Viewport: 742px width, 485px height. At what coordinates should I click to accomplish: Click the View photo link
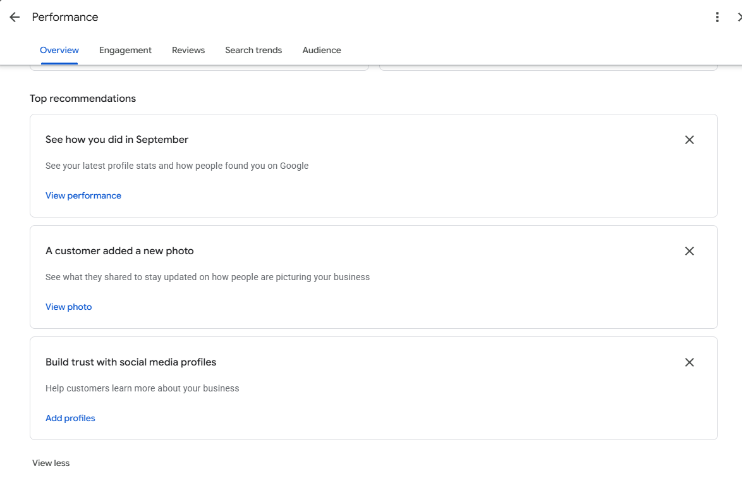tap(69, 307)
